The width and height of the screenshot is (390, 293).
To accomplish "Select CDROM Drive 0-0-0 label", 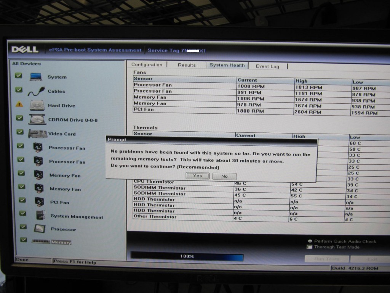I will tap(73, 120).
